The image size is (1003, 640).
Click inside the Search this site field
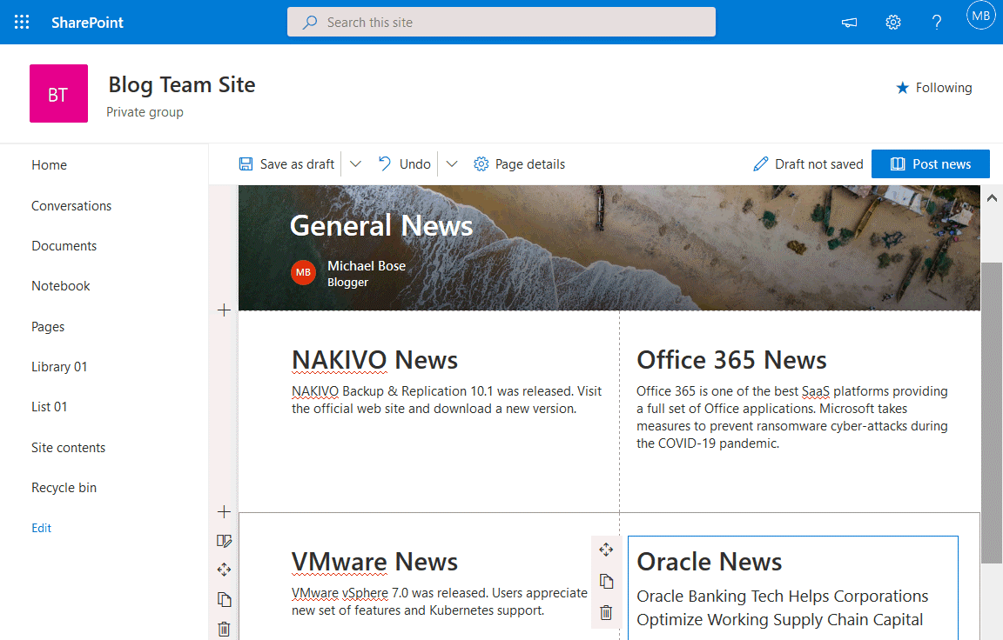[x=501, y=22]
